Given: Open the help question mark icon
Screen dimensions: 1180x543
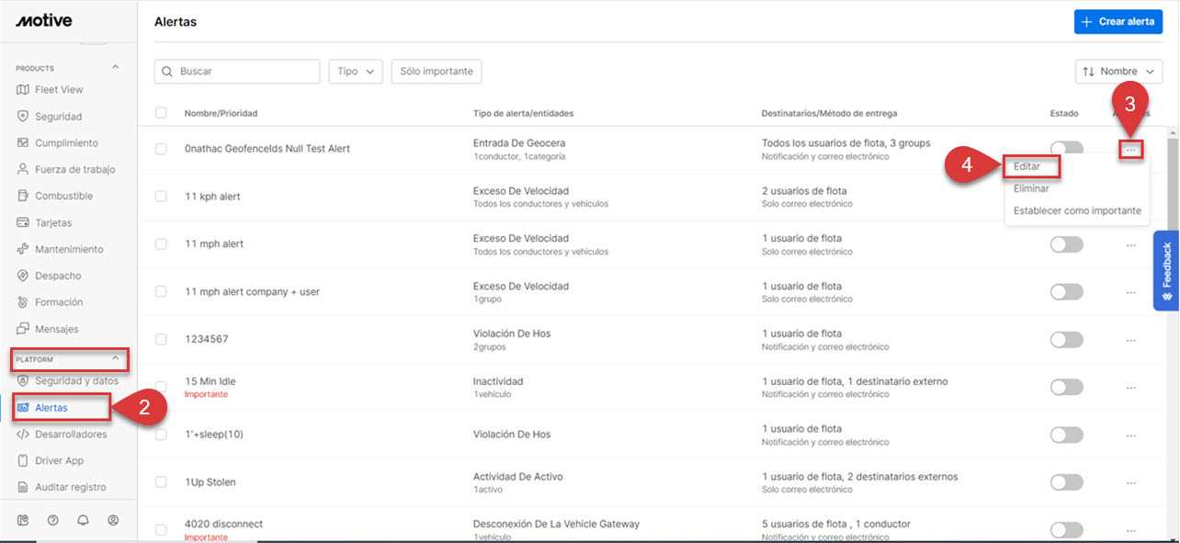Looking at the screenshot, I should click(x=52, y=519).
